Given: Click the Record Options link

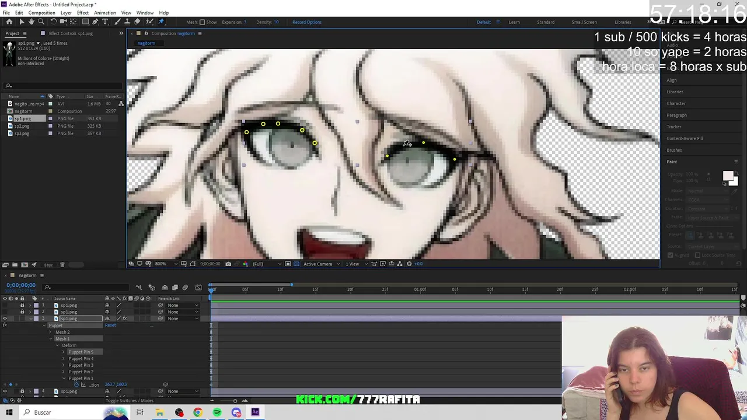Looking at the screenshot, I should click(x=307, y=22).
